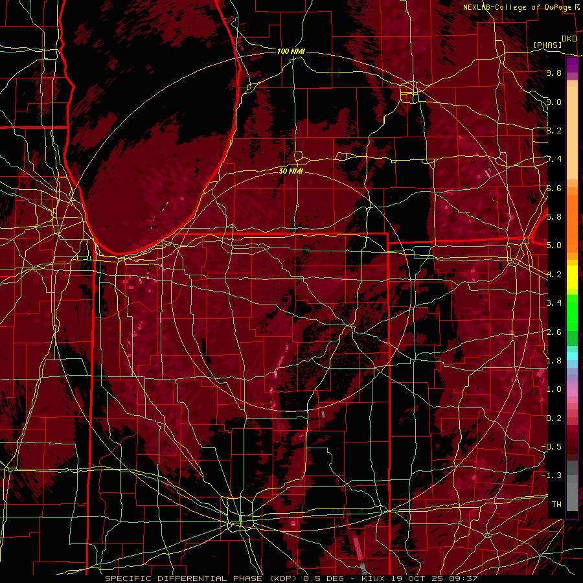Click the 3.4 value on the scale
583x583 pixels.
click(x=554, y=303)
